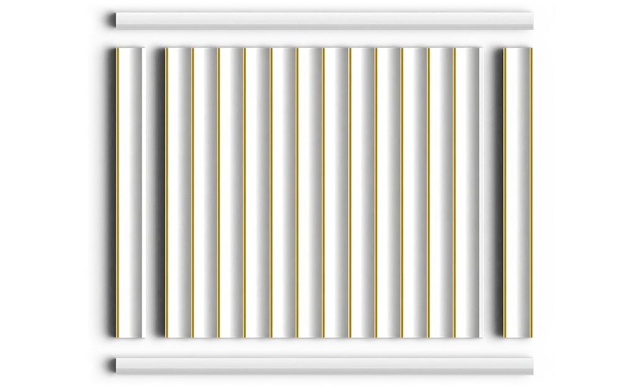Click the right end of the top molding rail
Screen dimensions: 621x388
click(x=530, y=20)
